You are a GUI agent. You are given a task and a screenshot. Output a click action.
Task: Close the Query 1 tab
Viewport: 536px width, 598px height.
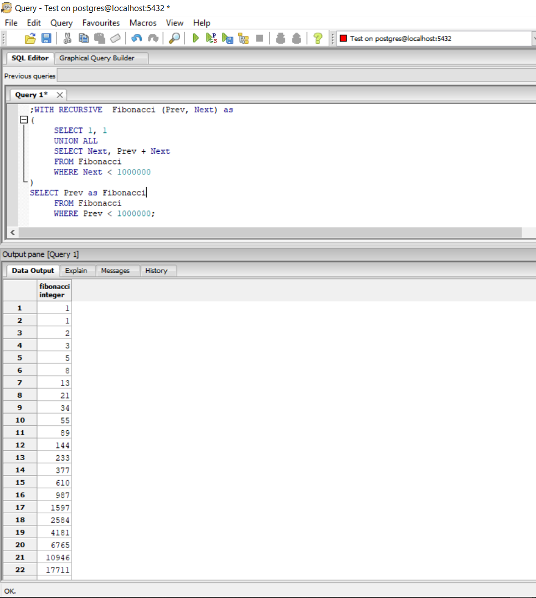[x=60, y=95]
